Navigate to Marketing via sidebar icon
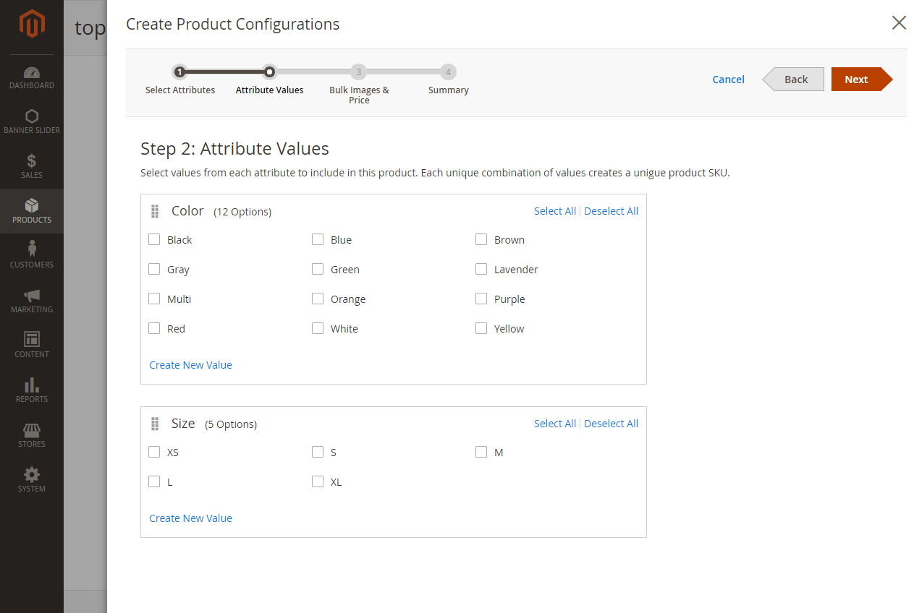Screen dimensions: 914x613 [x=32, y=301]
